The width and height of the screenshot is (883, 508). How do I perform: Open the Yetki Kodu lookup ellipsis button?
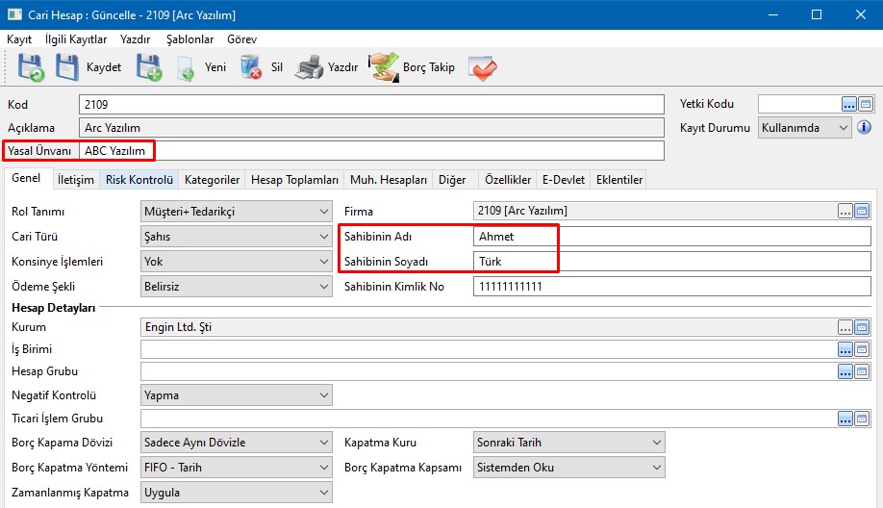coord(847,104)
